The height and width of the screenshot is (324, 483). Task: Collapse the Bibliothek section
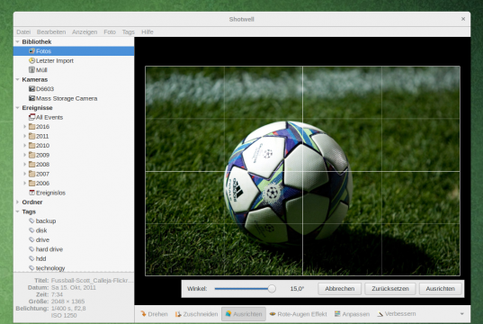click(x=18, y=41)
